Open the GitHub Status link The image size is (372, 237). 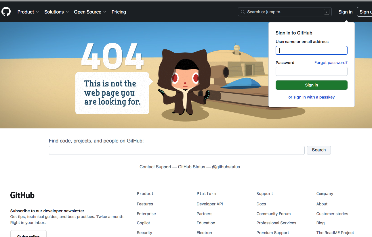(192, 167)
